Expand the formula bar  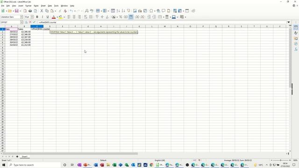tap(289, 22)
